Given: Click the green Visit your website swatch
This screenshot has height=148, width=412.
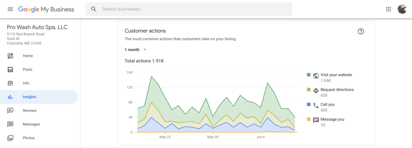Looking at the screenshot, I should click(x=309, y=75).
